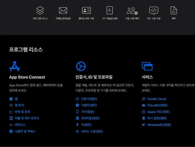This screenshot has height=147, width=195.
Task: Click the file icon beside 프로파일(영문)
Action: point(77,118)
